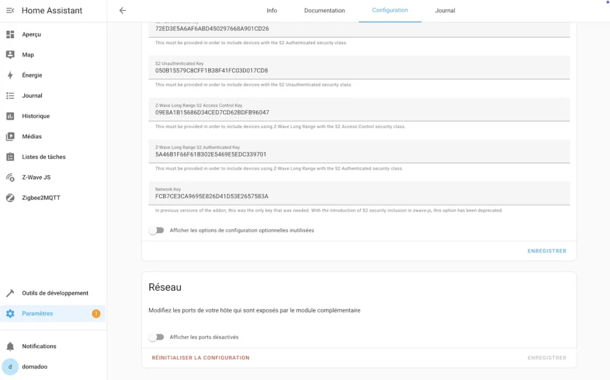Click the orange update badge on Paramètres

tap(96, 313)
